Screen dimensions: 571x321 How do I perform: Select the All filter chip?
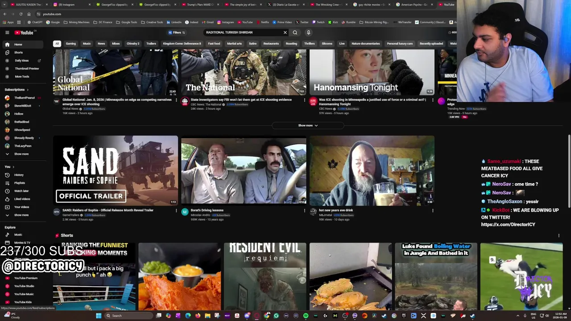[57, 44]
